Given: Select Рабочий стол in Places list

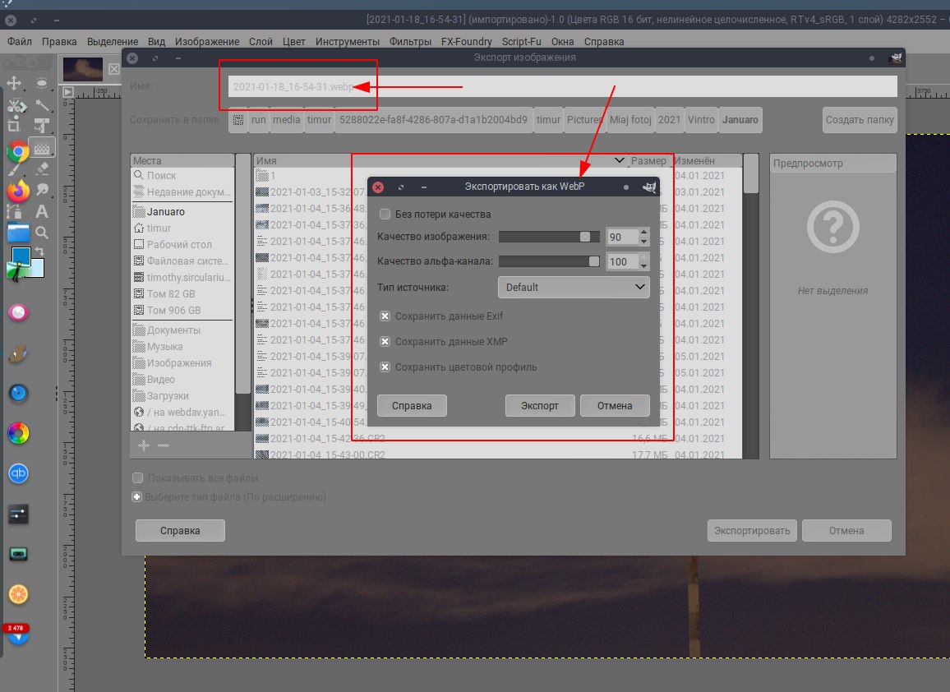Looking at the screenshot, I should pyautogui.click(x=179, y=244).
